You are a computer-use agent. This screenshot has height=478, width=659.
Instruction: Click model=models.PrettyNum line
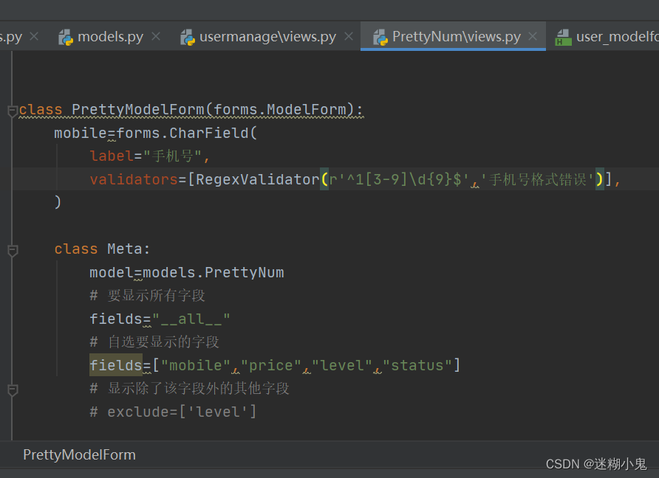coord(187,272)
